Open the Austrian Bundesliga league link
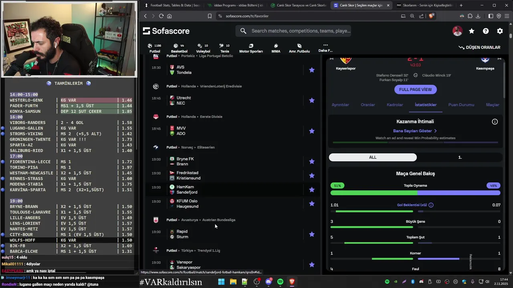This screenshot has width=513, height=288. (218, 220)
